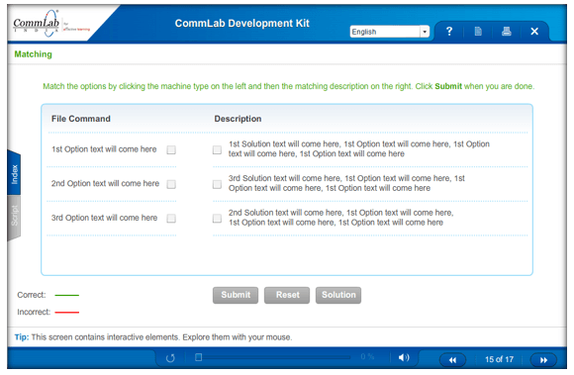Check the 3rd Option checkbox

click(171, 219)
